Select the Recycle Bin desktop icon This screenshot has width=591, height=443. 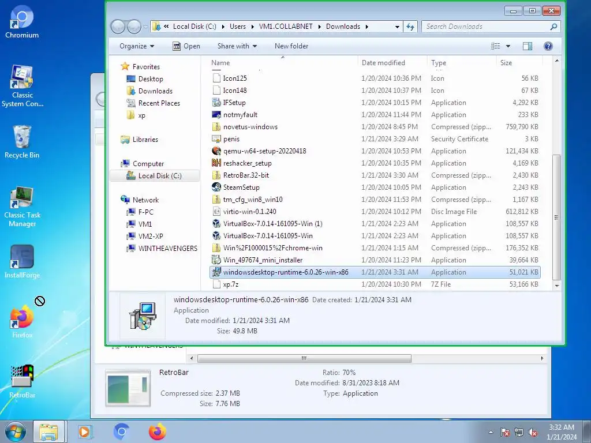click(22, 142)
